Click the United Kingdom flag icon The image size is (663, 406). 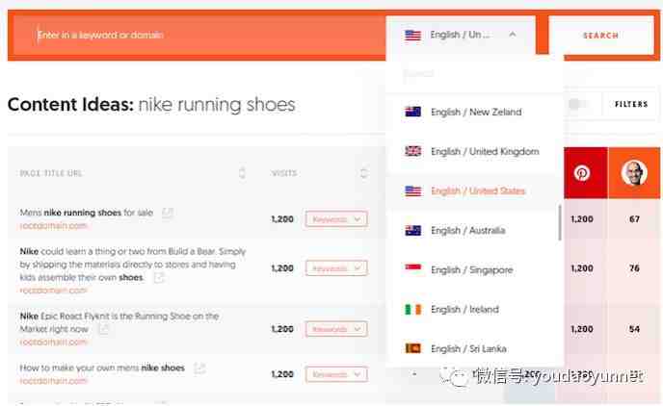point(412,151)
